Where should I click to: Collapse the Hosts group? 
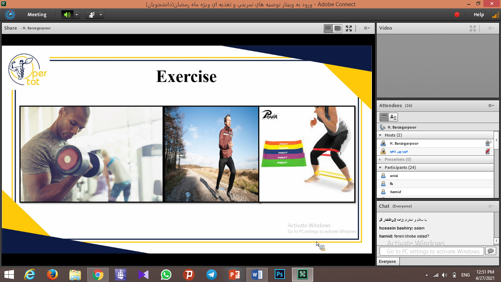coord(380,135)
